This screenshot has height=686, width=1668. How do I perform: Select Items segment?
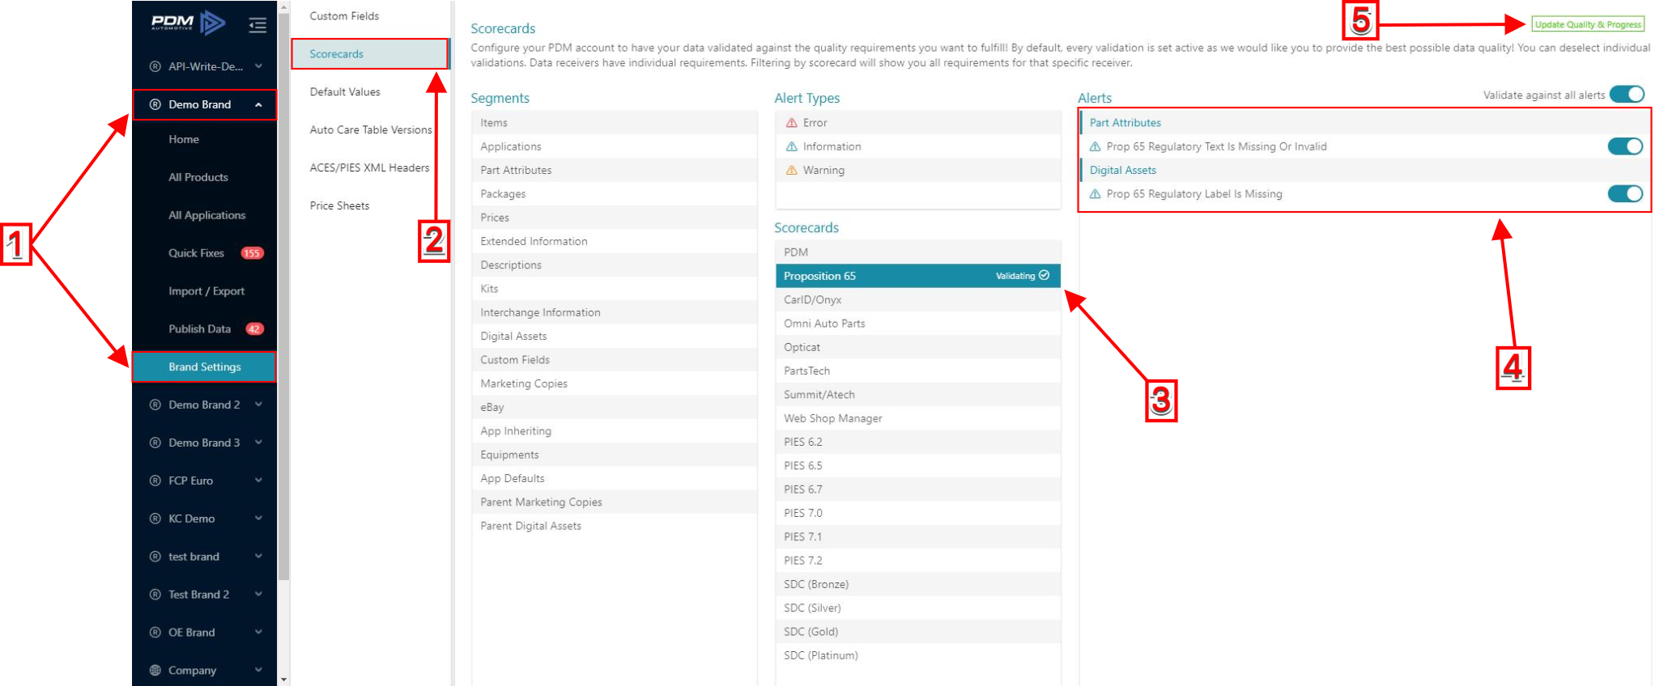(x=614, y=123)
